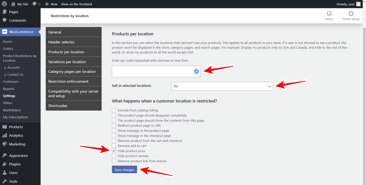Enable Remove product from cart and checkout

pyautogui.click(x=114, y=140)
